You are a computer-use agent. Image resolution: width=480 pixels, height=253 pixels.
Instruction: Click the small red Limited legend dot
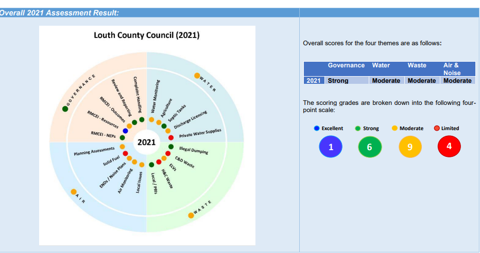tap(437, 129)
